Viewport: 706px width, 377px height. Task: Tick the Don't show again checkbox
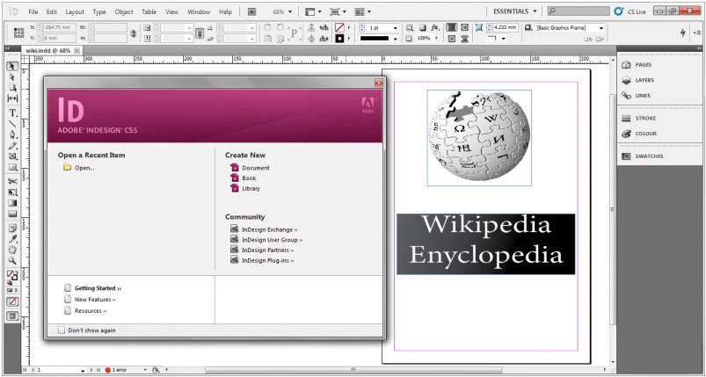point(62,330)
